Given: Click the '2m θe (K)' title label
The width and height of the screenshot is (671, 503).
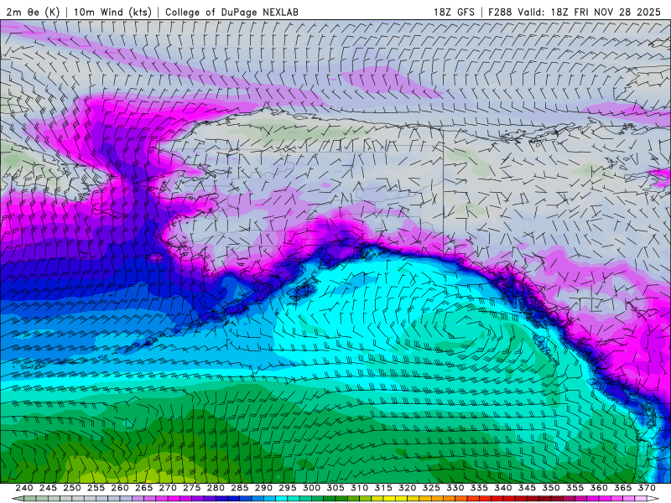Looking at the screenshot, I should click(x=33, y=12).
